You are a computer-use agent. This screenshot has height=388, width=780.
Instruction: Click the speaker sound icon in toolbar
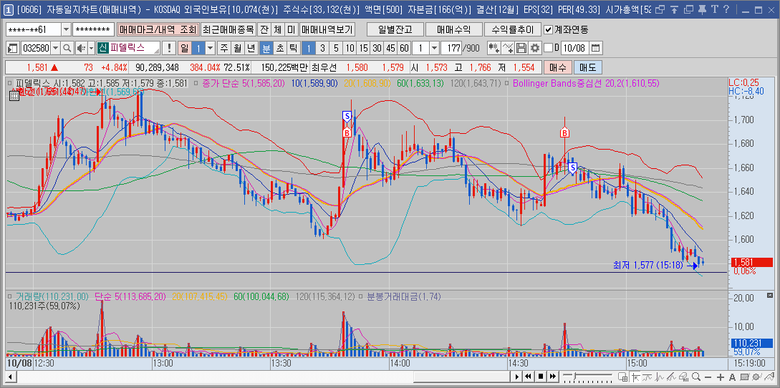(81, 48)
